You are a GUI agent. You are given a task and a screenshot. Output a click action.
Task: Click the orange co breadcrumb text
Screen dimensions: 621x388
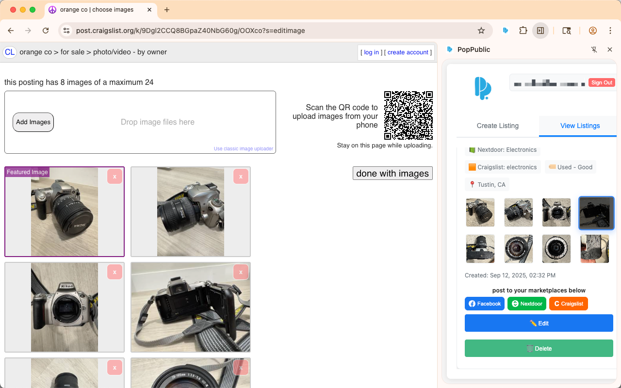tap(35, 52)
